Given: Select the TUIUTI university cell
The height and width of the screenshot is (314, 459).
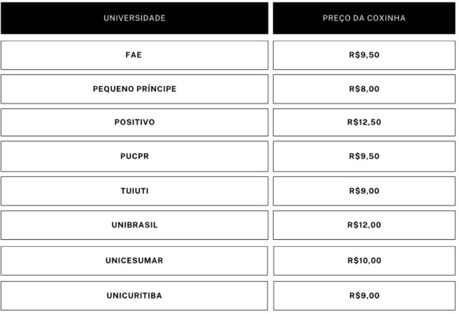Looking at the screenshot, I should pos(134,191).
